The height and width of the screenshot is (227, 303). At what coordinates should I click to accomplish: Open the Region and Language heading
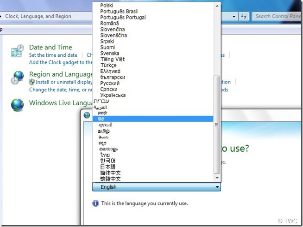(x=61, y=74)
